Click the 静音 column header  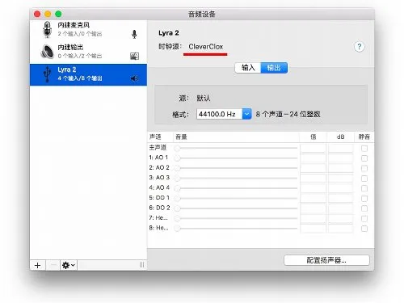(x=364, y=137)
